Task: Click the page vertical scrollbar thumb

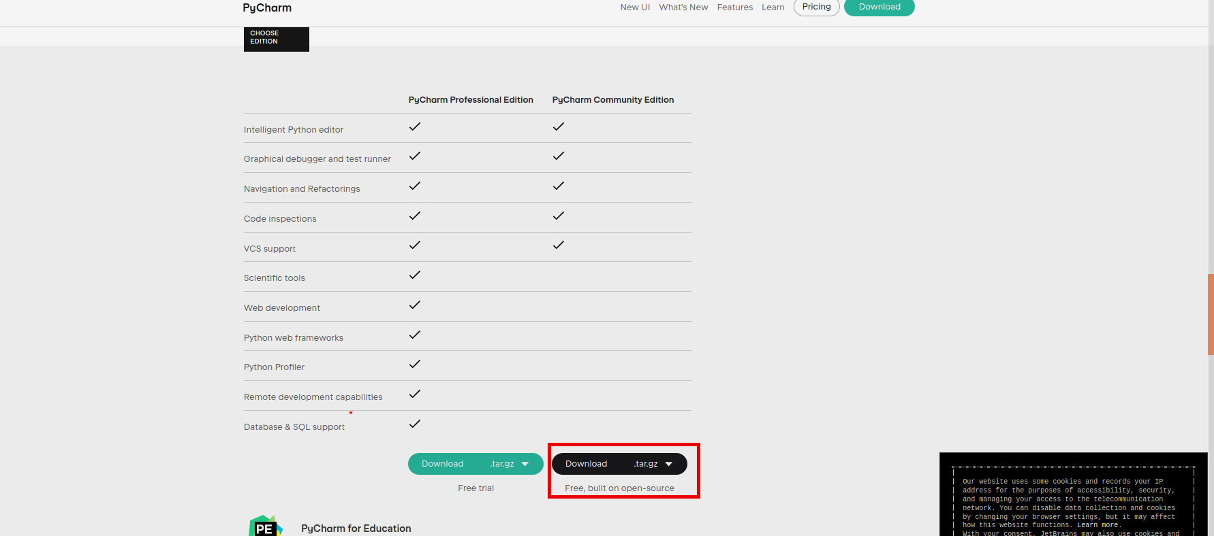Action: (1211, 314)
